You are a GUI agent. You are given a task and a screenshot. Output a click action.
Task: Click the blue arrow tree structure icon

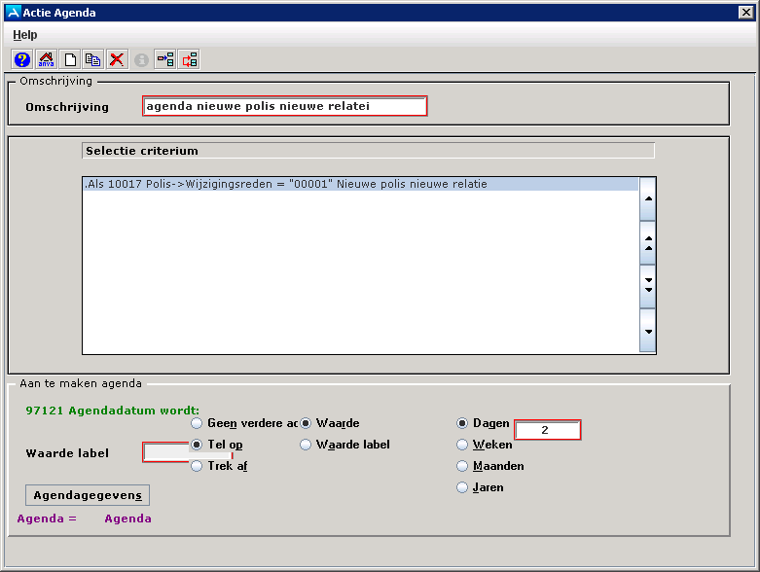[165, 59]
